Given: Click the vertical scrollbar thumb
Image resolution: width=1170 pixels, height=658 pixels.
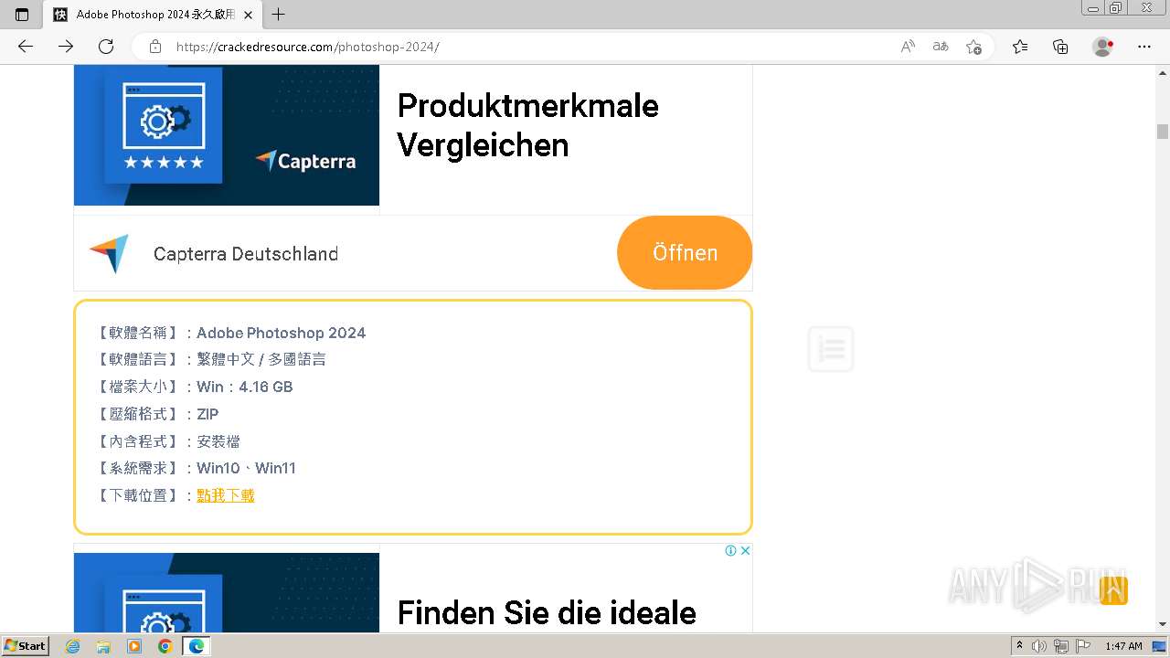Looking at the screenshot, I should [1163, 132].
